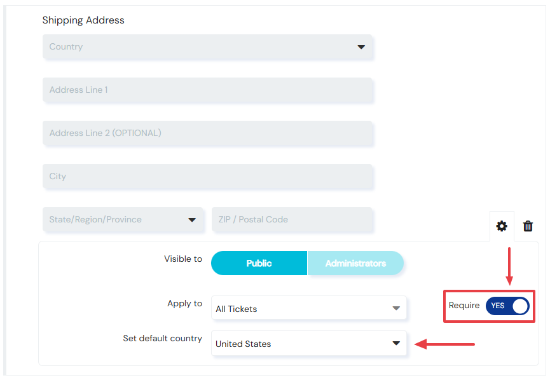550x380 pixels.
Task: Click the Shipping Address heading
Action: click(83, 20)
